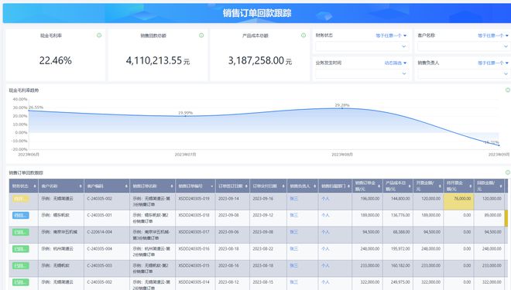This screenshot has height=290, width=511.
Task: Click the 3,187,258.00 元 cost value
Action: point(260,60)
